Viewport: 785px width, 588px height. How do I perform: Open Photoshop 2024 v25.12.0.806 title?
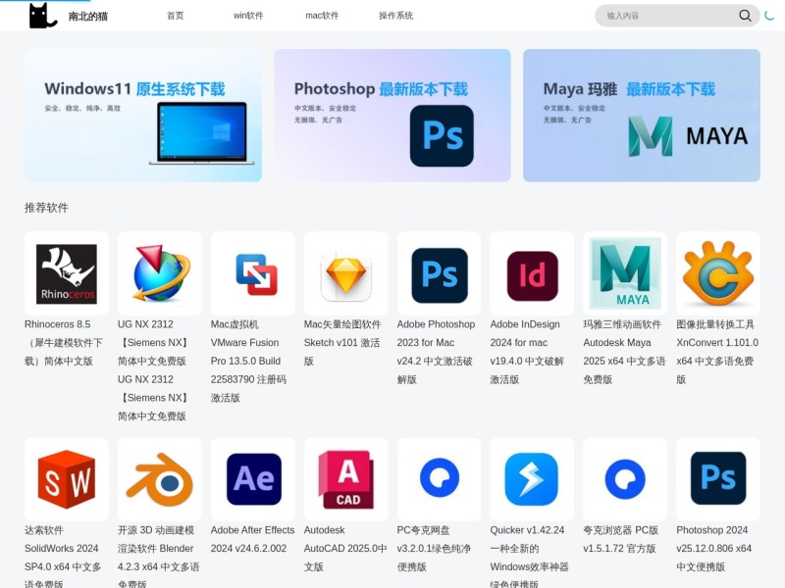[714, 548]
